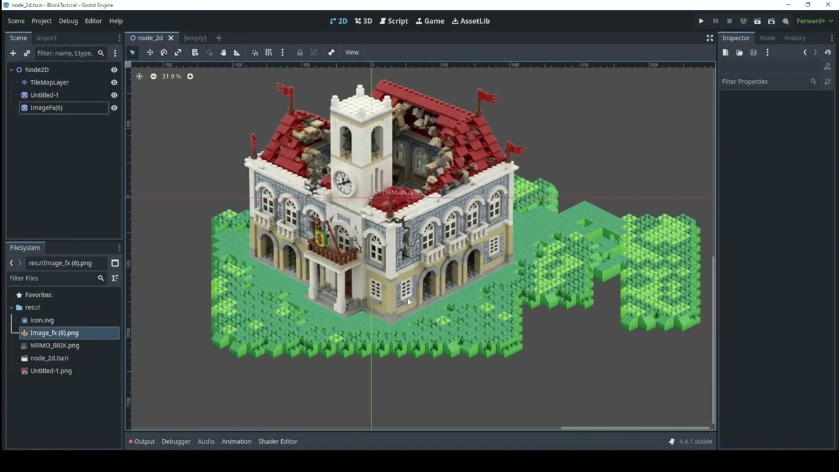Open the Scene menu

click(x=16, y=21)
